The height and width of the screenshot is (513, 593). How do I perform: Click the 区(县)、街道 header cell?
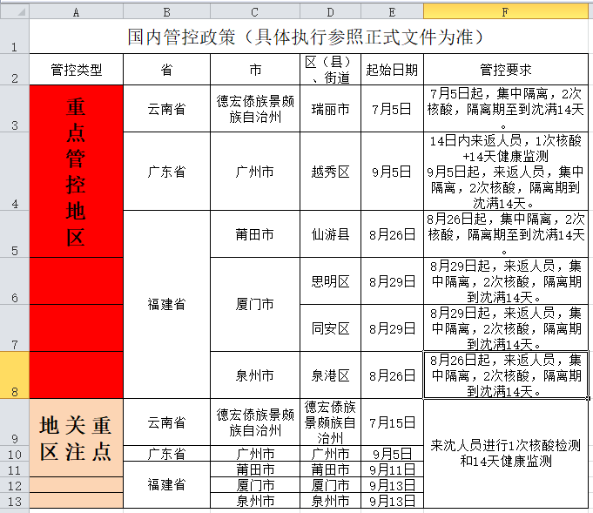coord(330,69)
